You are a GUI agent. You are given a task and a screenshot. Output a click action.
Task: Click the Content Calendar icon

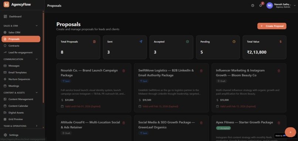5,106
